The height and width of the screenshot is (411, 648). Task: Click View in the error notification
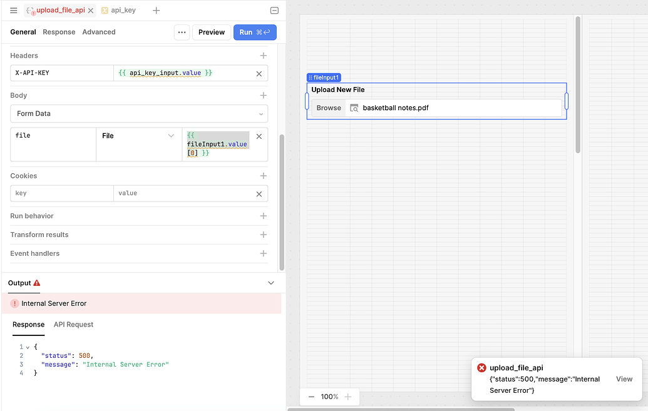[624, 379]
